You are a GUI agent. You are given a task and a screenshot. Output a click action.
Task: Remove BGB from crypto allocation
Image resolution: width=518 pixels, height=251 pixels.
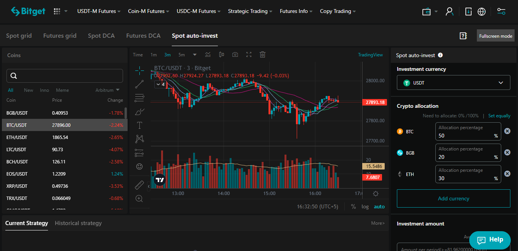(x=507, y=152)
